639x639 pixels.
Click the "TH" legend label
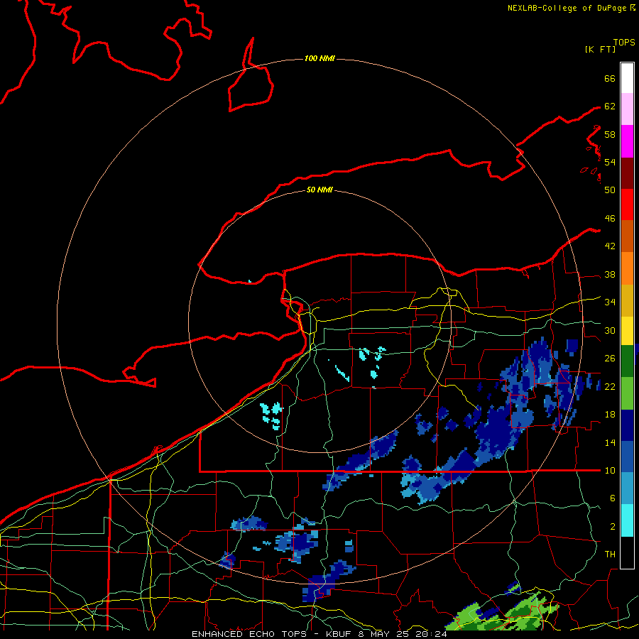coord(610,555)
